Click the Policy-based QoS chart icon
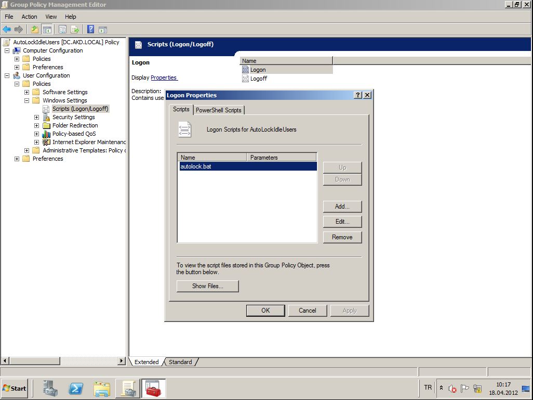 [x=46, y=134]
